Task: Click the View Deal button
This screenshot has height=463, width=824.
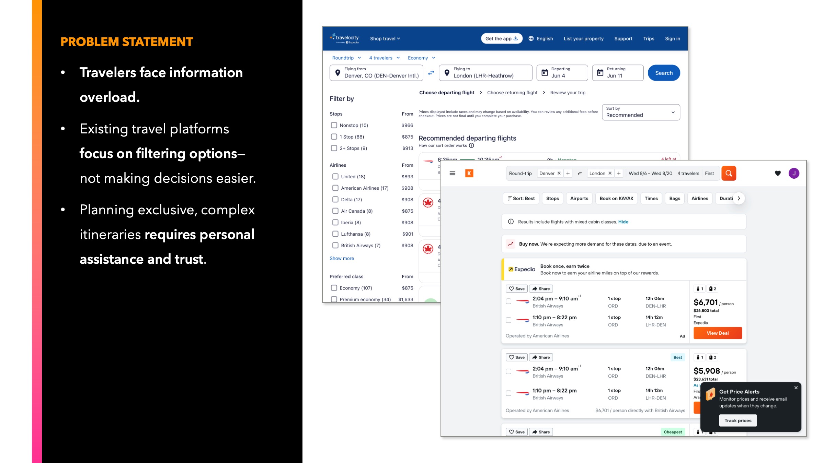Action: [x=718, y=333]
